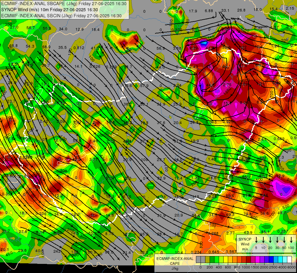The width and height of the screenshot is (297, 273).
Task: Pick the first gray CAPE legend swatch
Action: click(x=198, y=259)
